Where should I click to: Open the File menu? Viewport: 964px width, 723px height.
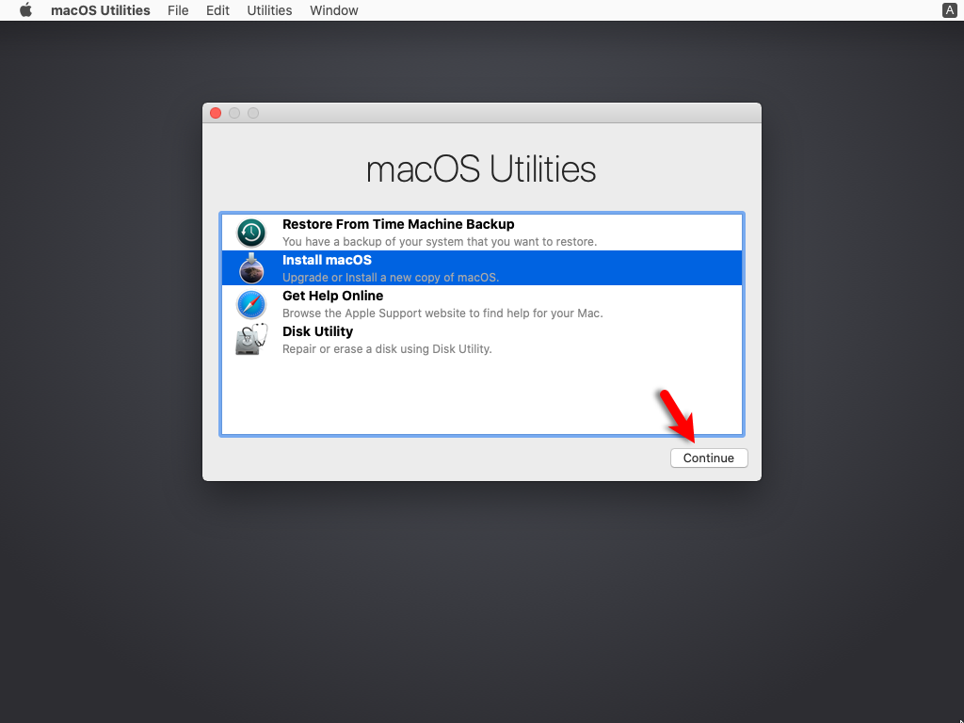(x=178, y=10)
